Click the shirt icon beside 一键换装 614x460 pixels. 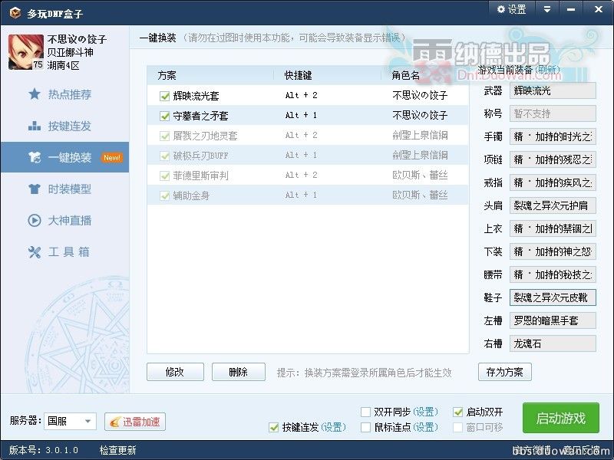[x=35, y=157]
